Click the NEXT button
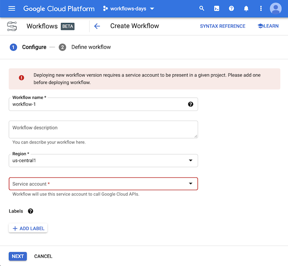Screen dimensions: 288x266 click(x=18, y=256)
